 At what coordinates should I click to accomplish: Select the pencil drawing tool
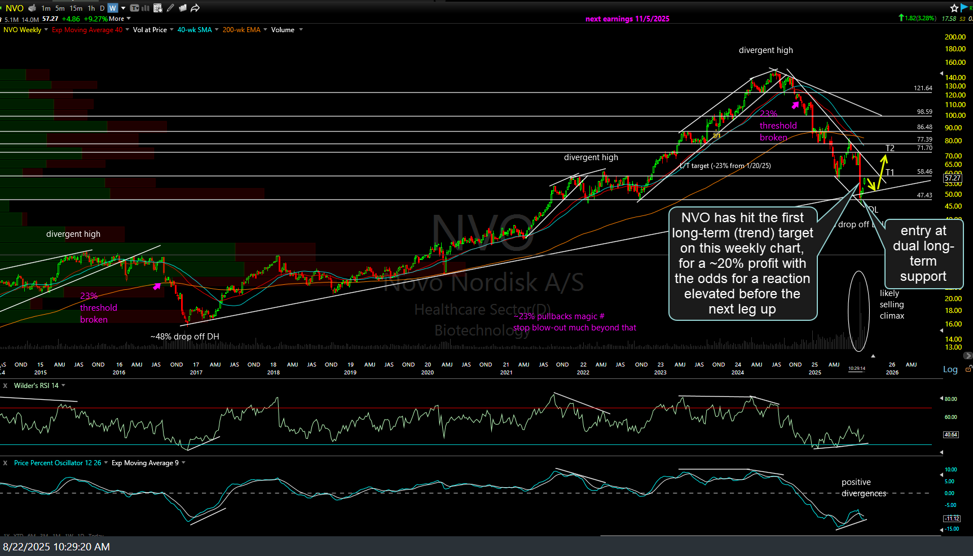[170, 8]
